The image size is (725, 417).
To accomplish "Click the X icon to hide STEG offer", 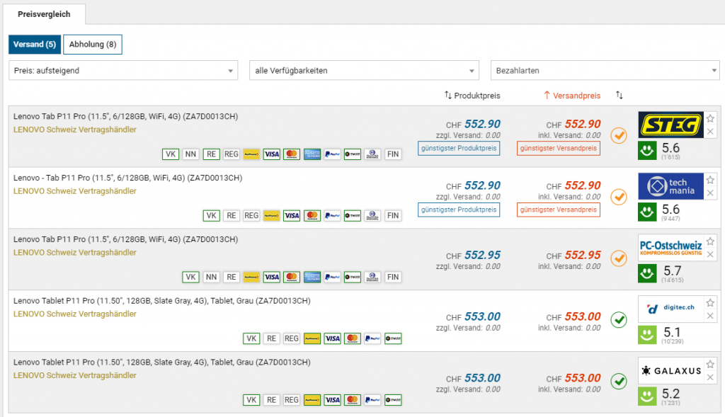I will click(x=710, y=132).
